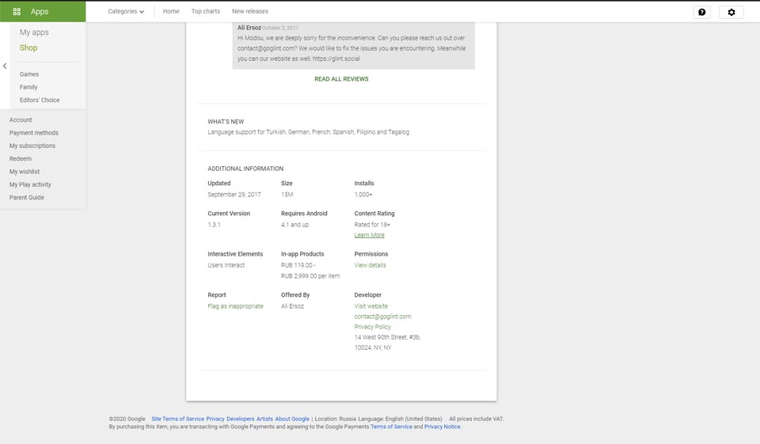Visit the developer website
The height and width of the screenshot is (444, 760).
coord(370,306)
